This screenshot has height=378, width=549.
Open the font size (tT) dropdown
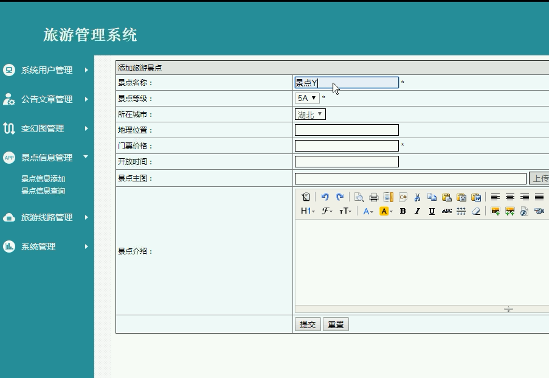coord(345,211)
